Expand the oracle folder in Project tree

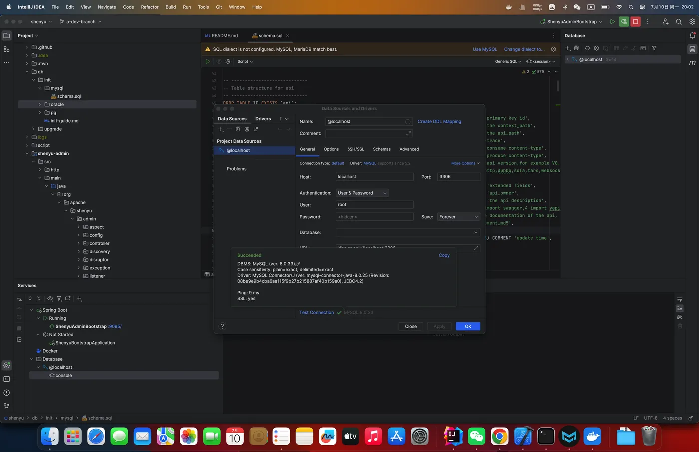(40, 105)
